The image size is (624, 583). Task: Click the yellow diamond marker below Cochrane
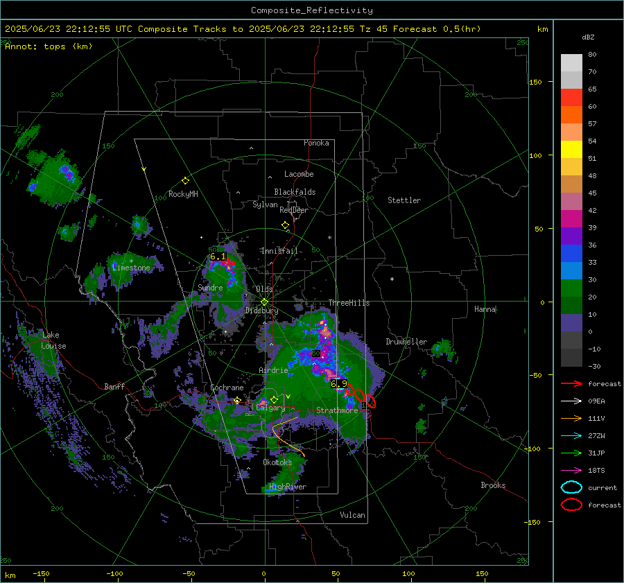[x=238, y=401]
